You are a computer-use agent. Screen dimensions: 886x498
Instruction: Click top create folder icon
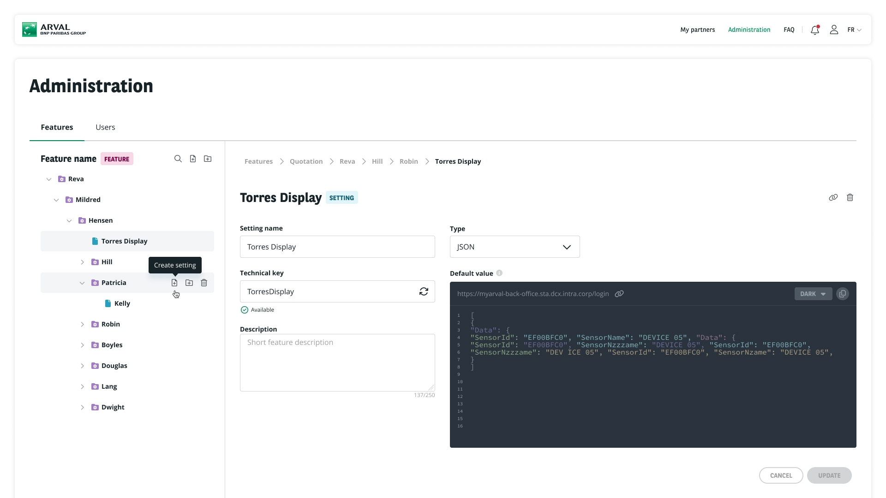(x=208, y=159)
